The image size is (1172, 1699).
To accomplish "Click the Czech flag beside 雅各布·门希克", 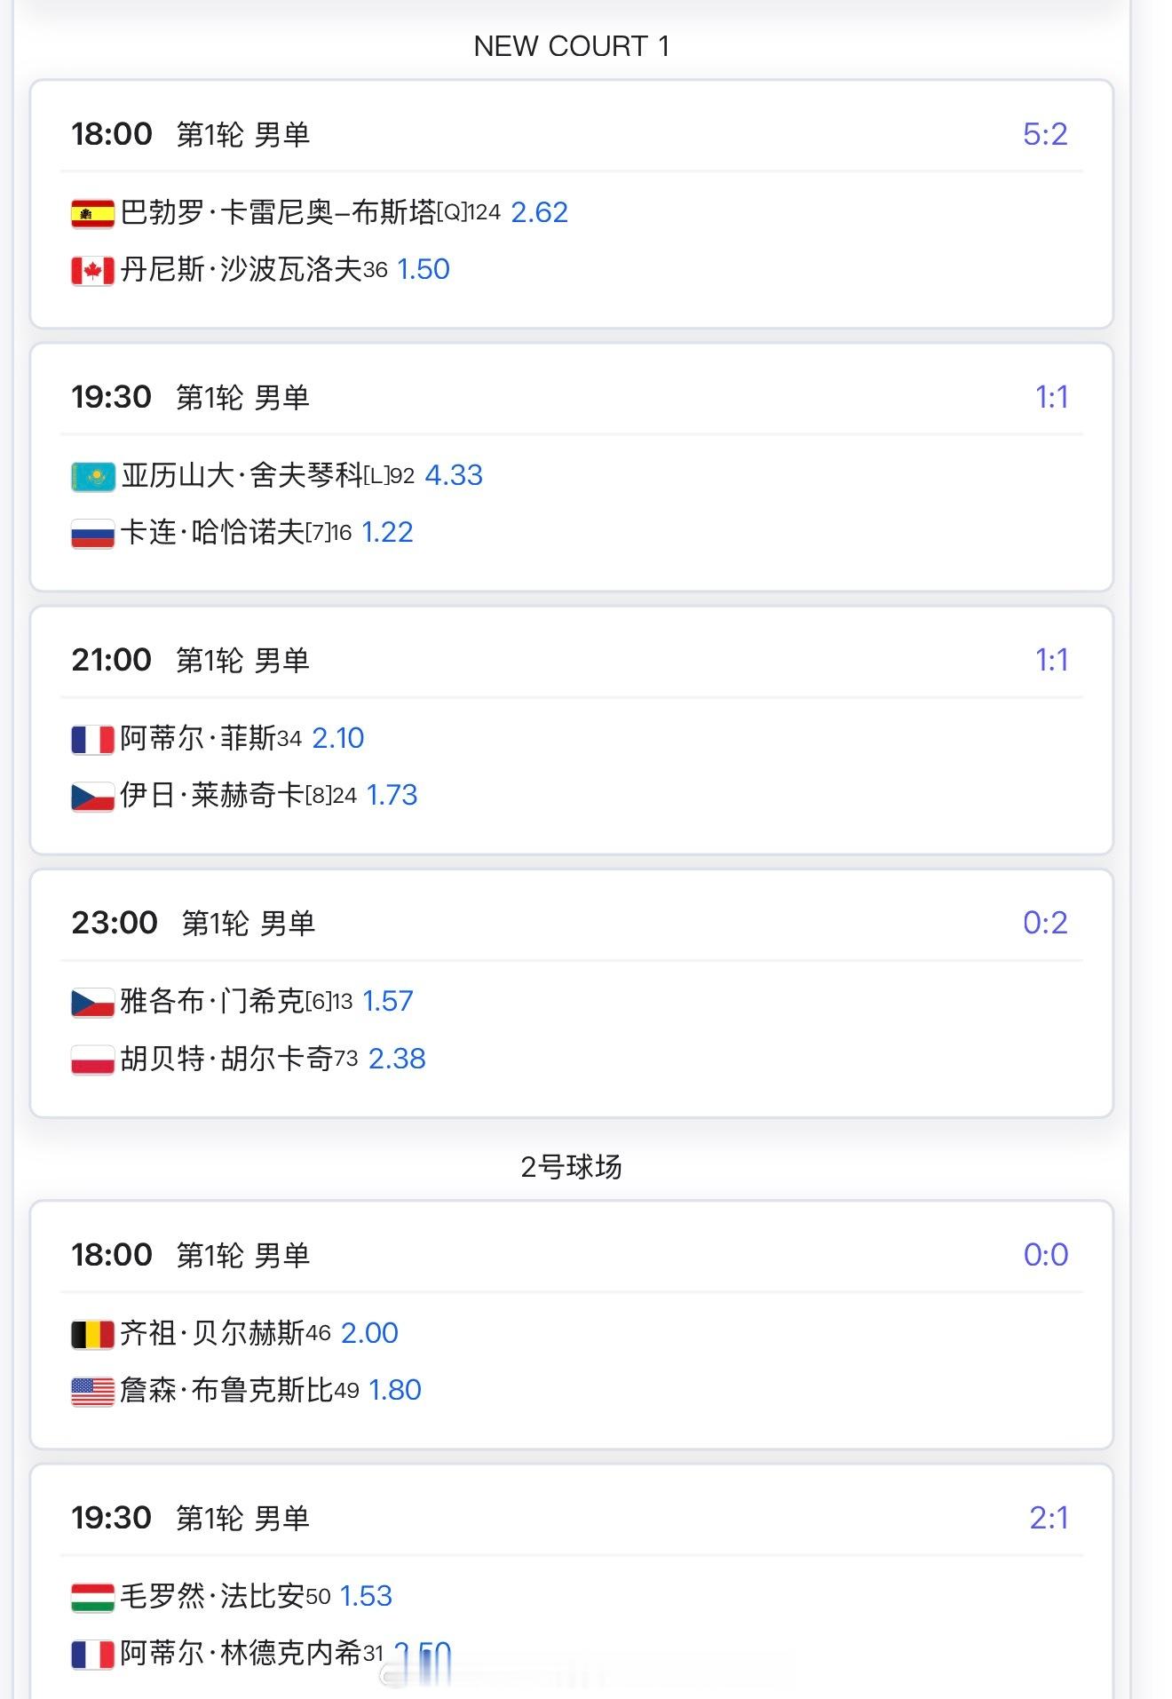I will click(x=92, y=1002).
